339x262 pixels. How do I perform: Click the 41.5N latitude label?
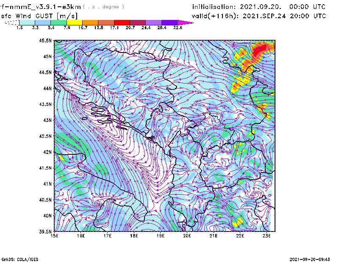[45, 168]
